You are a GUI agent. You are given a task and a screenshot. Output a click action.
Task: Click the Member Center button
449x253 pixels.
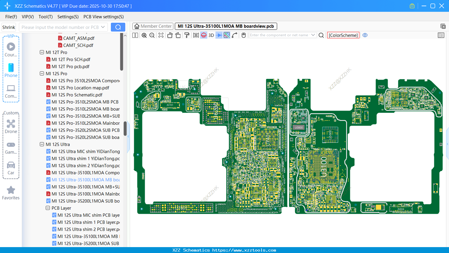153,26
